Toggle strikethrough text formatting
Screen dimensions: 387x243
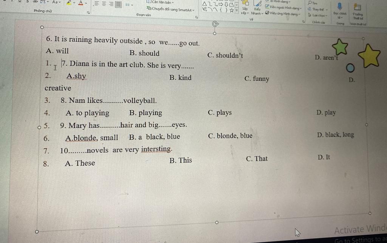[x=35, y=1]
